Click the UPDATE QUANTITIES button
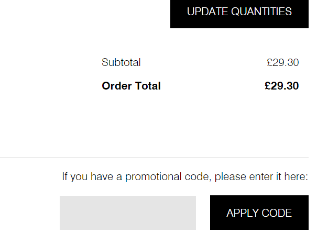 [239, 12]
